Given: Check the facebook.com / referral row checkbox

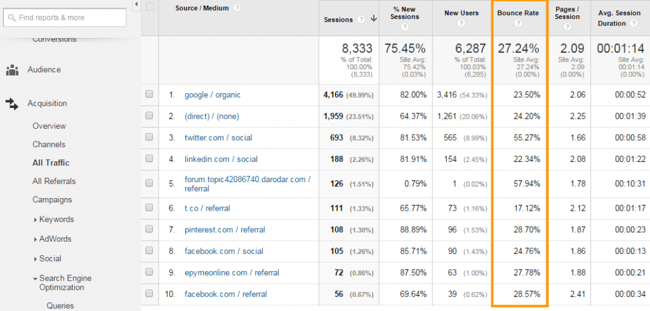Looking at the screenshot, I should [149, 294].
